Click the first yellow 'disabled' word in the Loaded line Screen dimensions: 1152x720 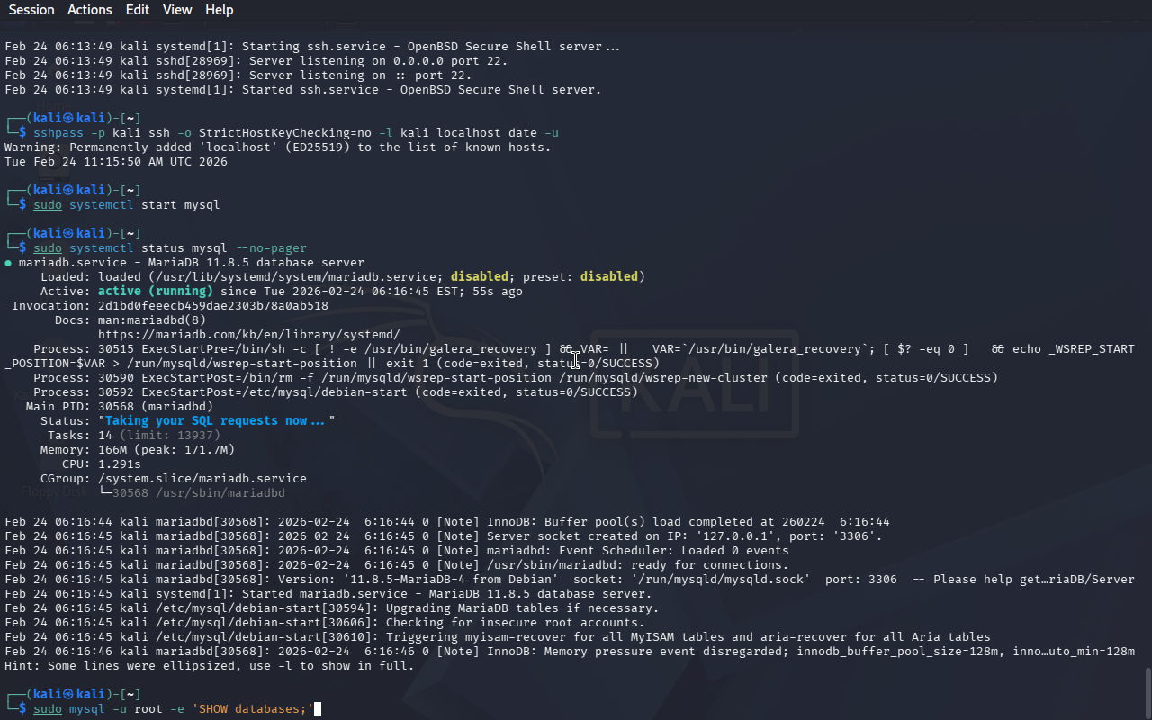point(479,277)
